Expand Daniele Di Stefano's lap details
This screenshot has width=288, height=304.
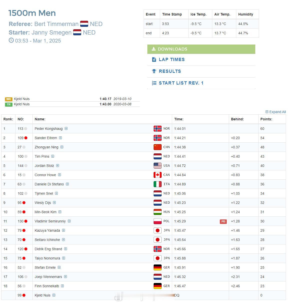[x=67, y=184]
